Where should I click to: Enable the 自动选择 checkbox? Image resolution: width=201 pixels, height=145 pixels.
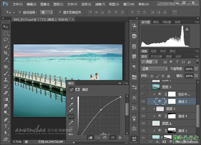(x=20, y=12)
